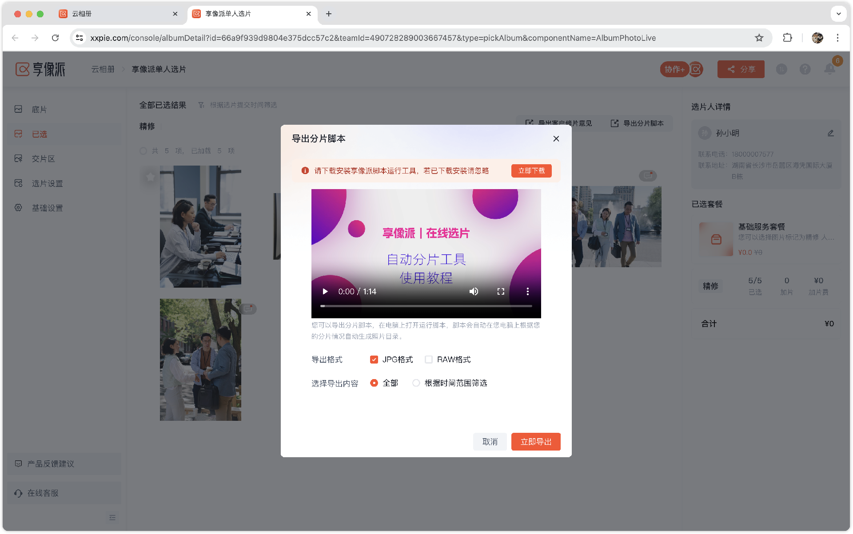Screen dimensions: 853x534
Task: Cancel with the 取消 button
Action: [x=490, y=442]
